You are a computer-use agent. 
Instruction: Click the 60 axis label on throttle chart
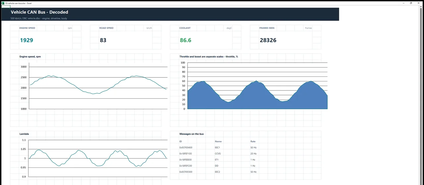(184, 81)
